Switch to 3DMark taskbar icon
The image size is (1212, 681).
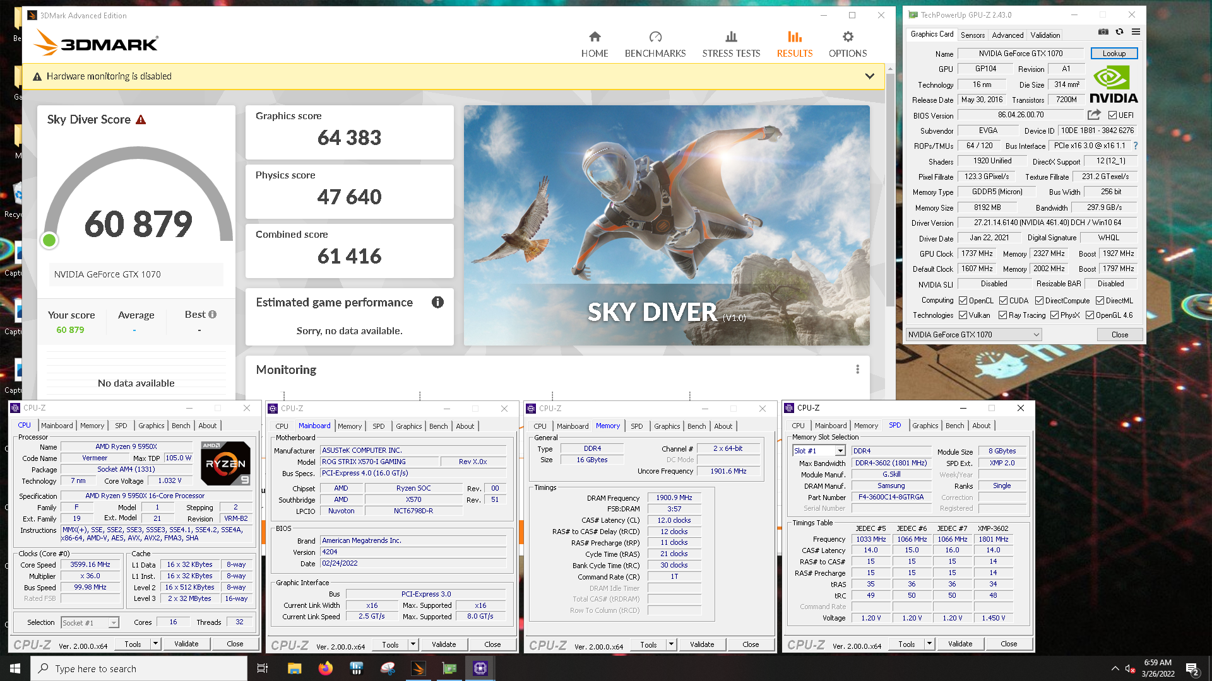coord(419,668)
